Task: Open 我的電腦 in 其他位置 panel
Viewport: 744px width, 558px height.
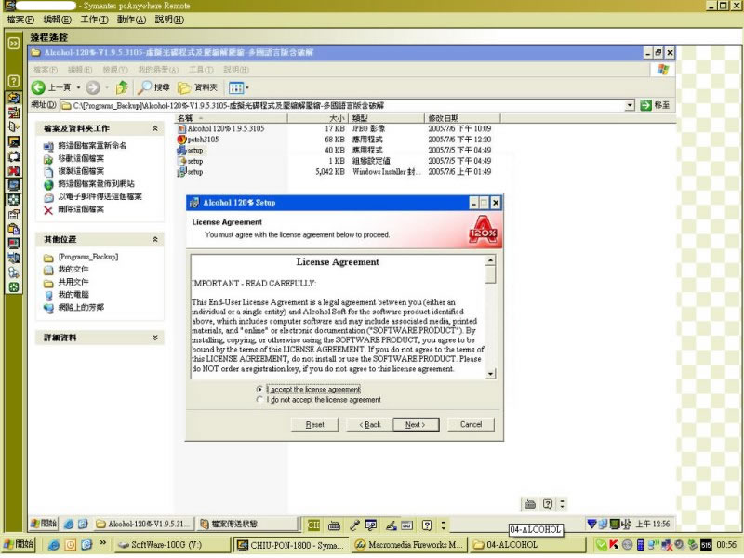Action: coord(73,295)
